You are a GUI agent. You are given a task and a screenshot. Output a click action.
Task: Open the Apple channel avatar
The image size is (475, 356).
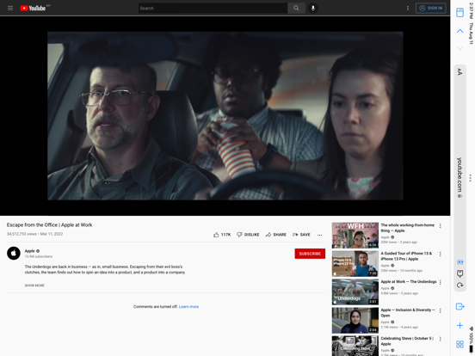14,254
